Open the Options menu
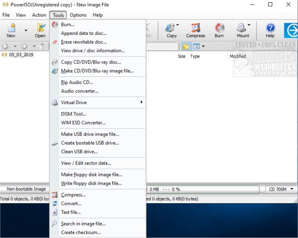This screenshot has height=238, width=298. [x=78, y=15]
